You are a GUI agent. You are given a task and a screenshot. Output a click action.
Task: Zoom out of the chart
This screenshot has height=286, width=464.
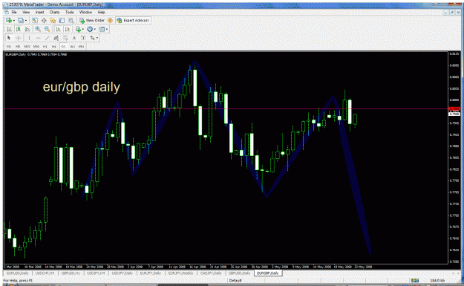pyautogui.click(x=47, y=29)
